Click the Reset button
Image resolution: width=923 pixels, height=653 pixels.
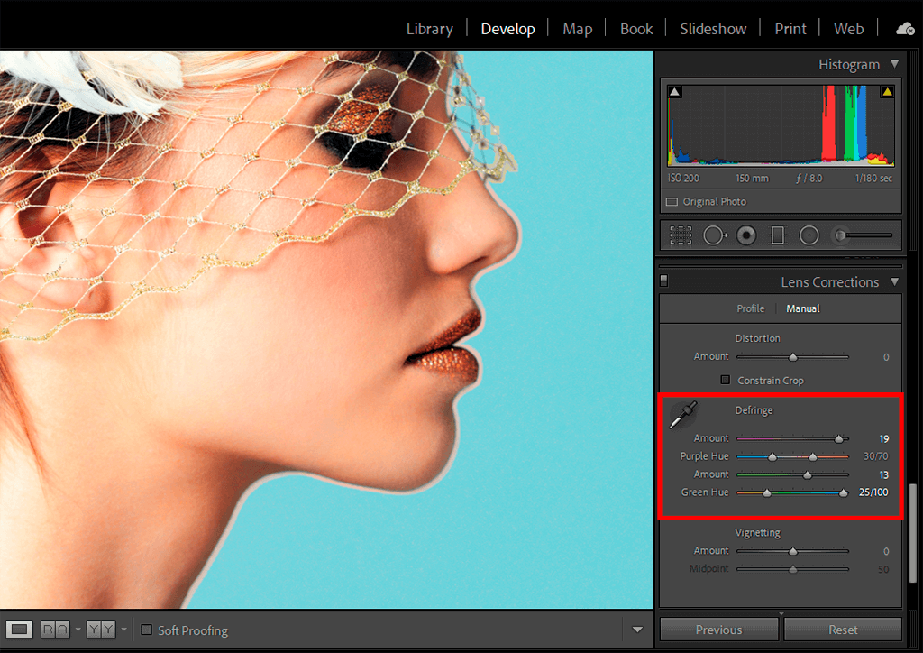pos(843,630)
